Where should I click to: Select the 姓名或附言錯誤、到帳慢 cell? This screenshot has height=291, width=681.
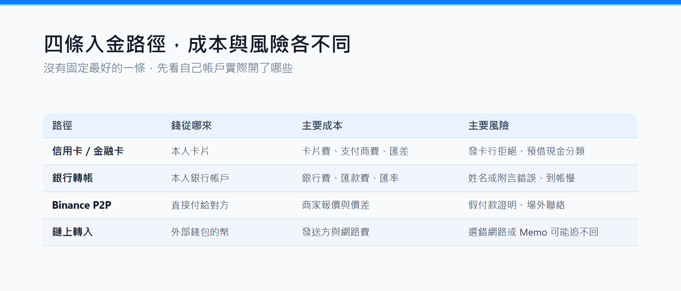(521, 178)
